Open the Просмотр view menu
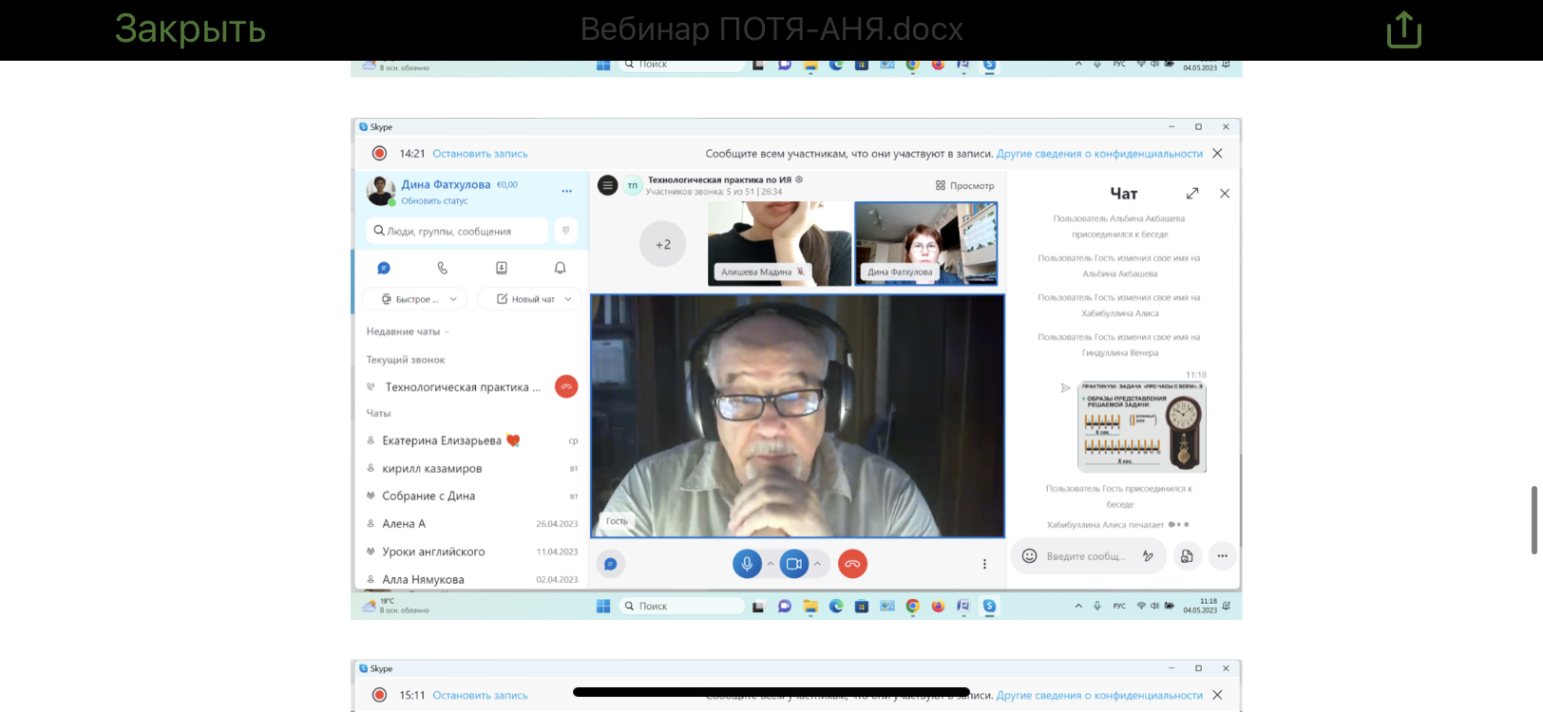This screenshot has height=712, width=1543. (964, 186)
